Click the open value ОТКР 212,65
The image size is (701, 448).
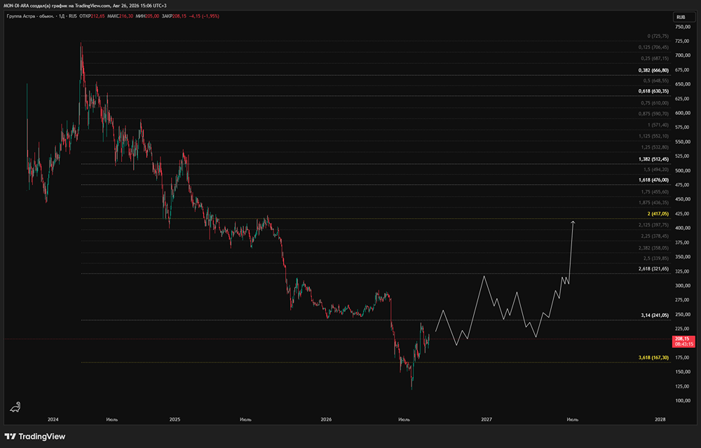tap(93, 16)
